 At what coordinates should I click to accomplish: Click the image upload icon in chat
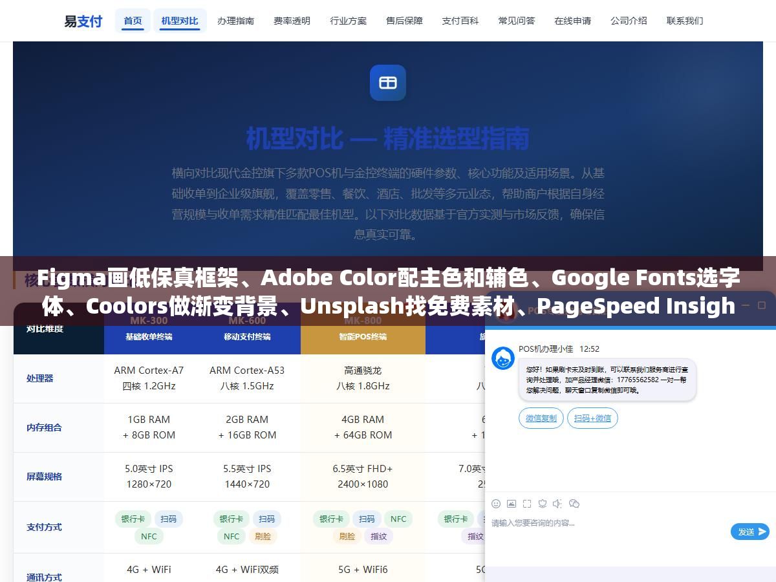[512, 504]
